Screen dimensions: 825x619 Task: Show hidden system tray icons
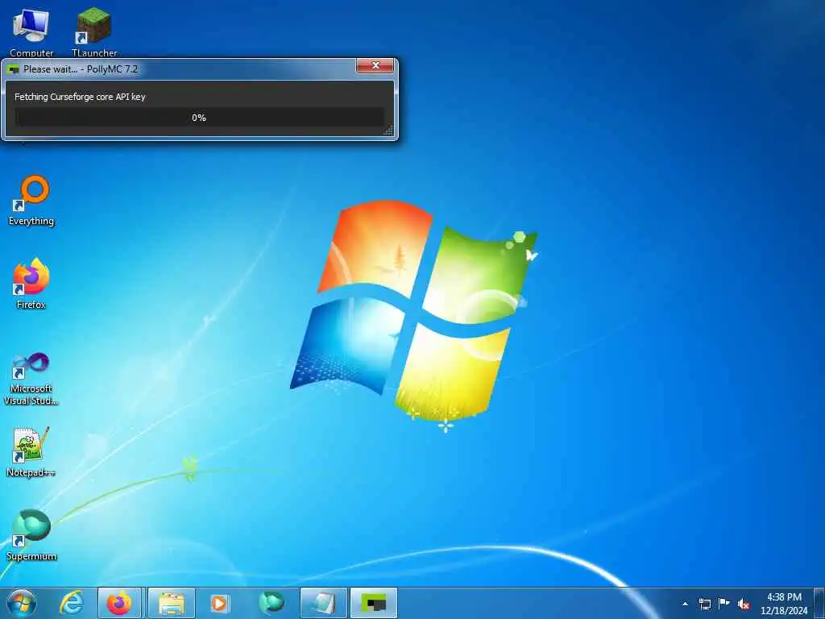pos(685,604)
